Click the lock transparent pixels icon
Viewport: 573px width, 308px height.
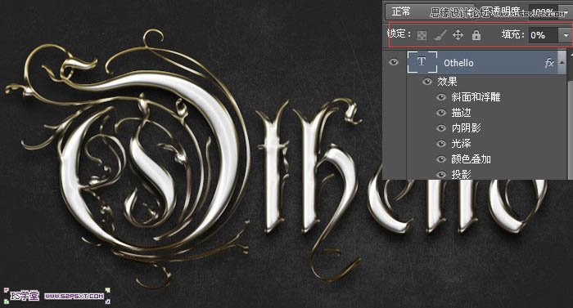422,35
